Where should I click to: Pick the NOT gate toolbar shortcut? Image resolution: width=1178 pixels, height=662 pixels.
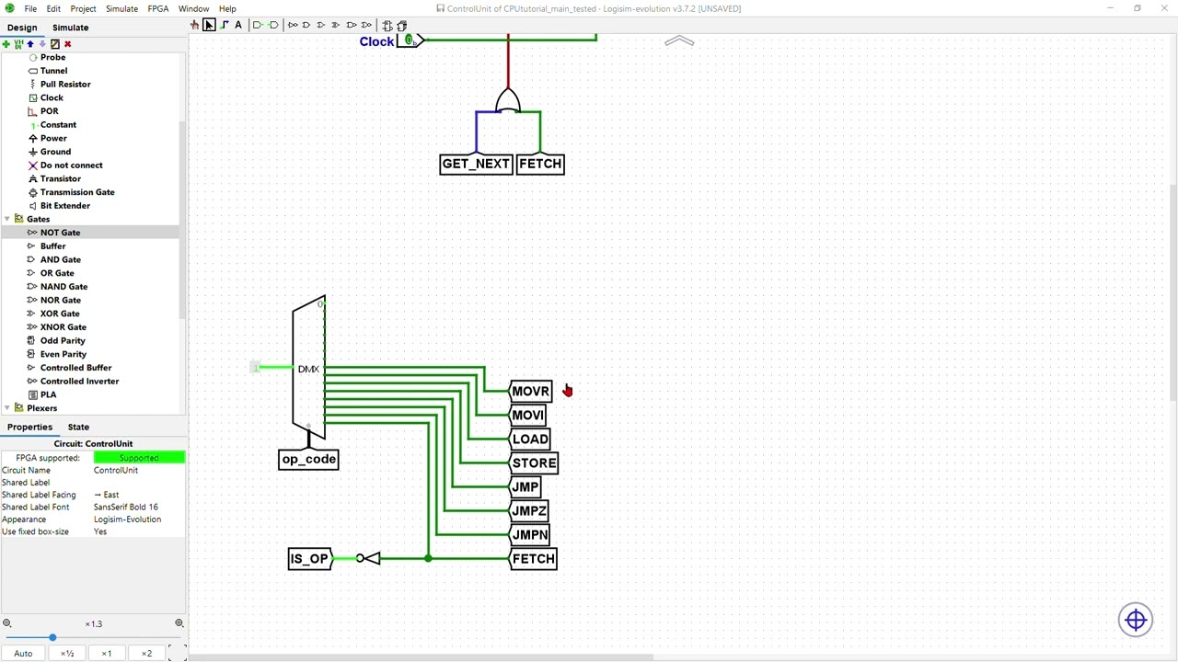[293, 25]
